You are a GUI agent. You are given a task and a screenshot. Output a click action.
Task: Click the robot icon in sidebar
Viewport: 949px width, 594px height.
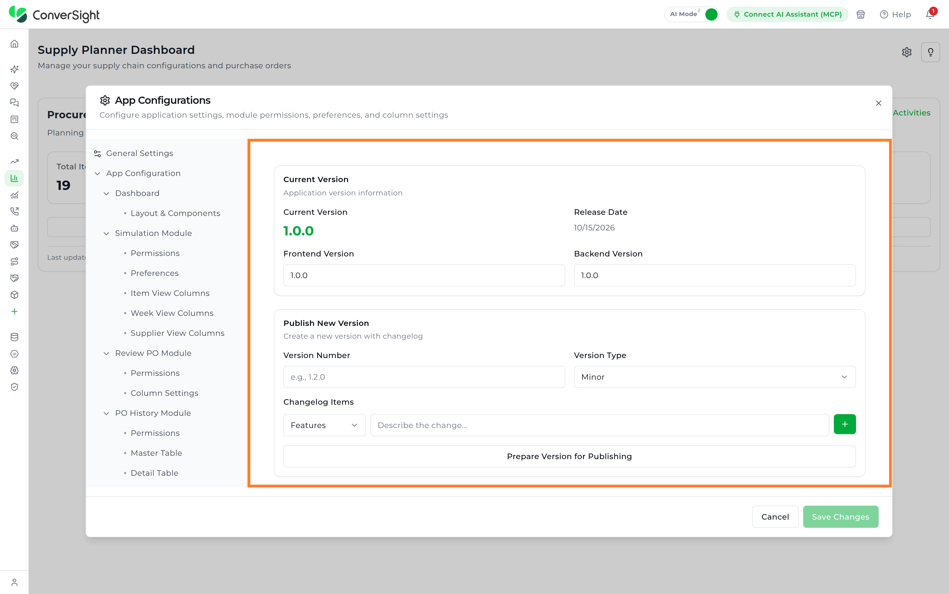14,228
